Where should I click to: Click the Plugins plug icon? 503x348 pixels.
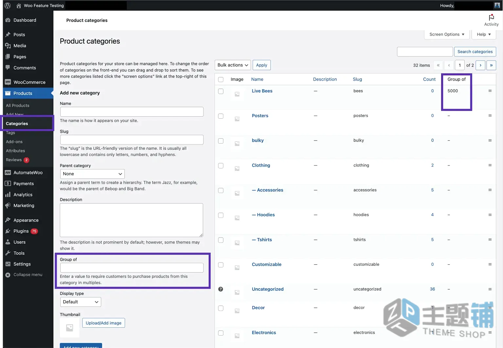point(8,231)
